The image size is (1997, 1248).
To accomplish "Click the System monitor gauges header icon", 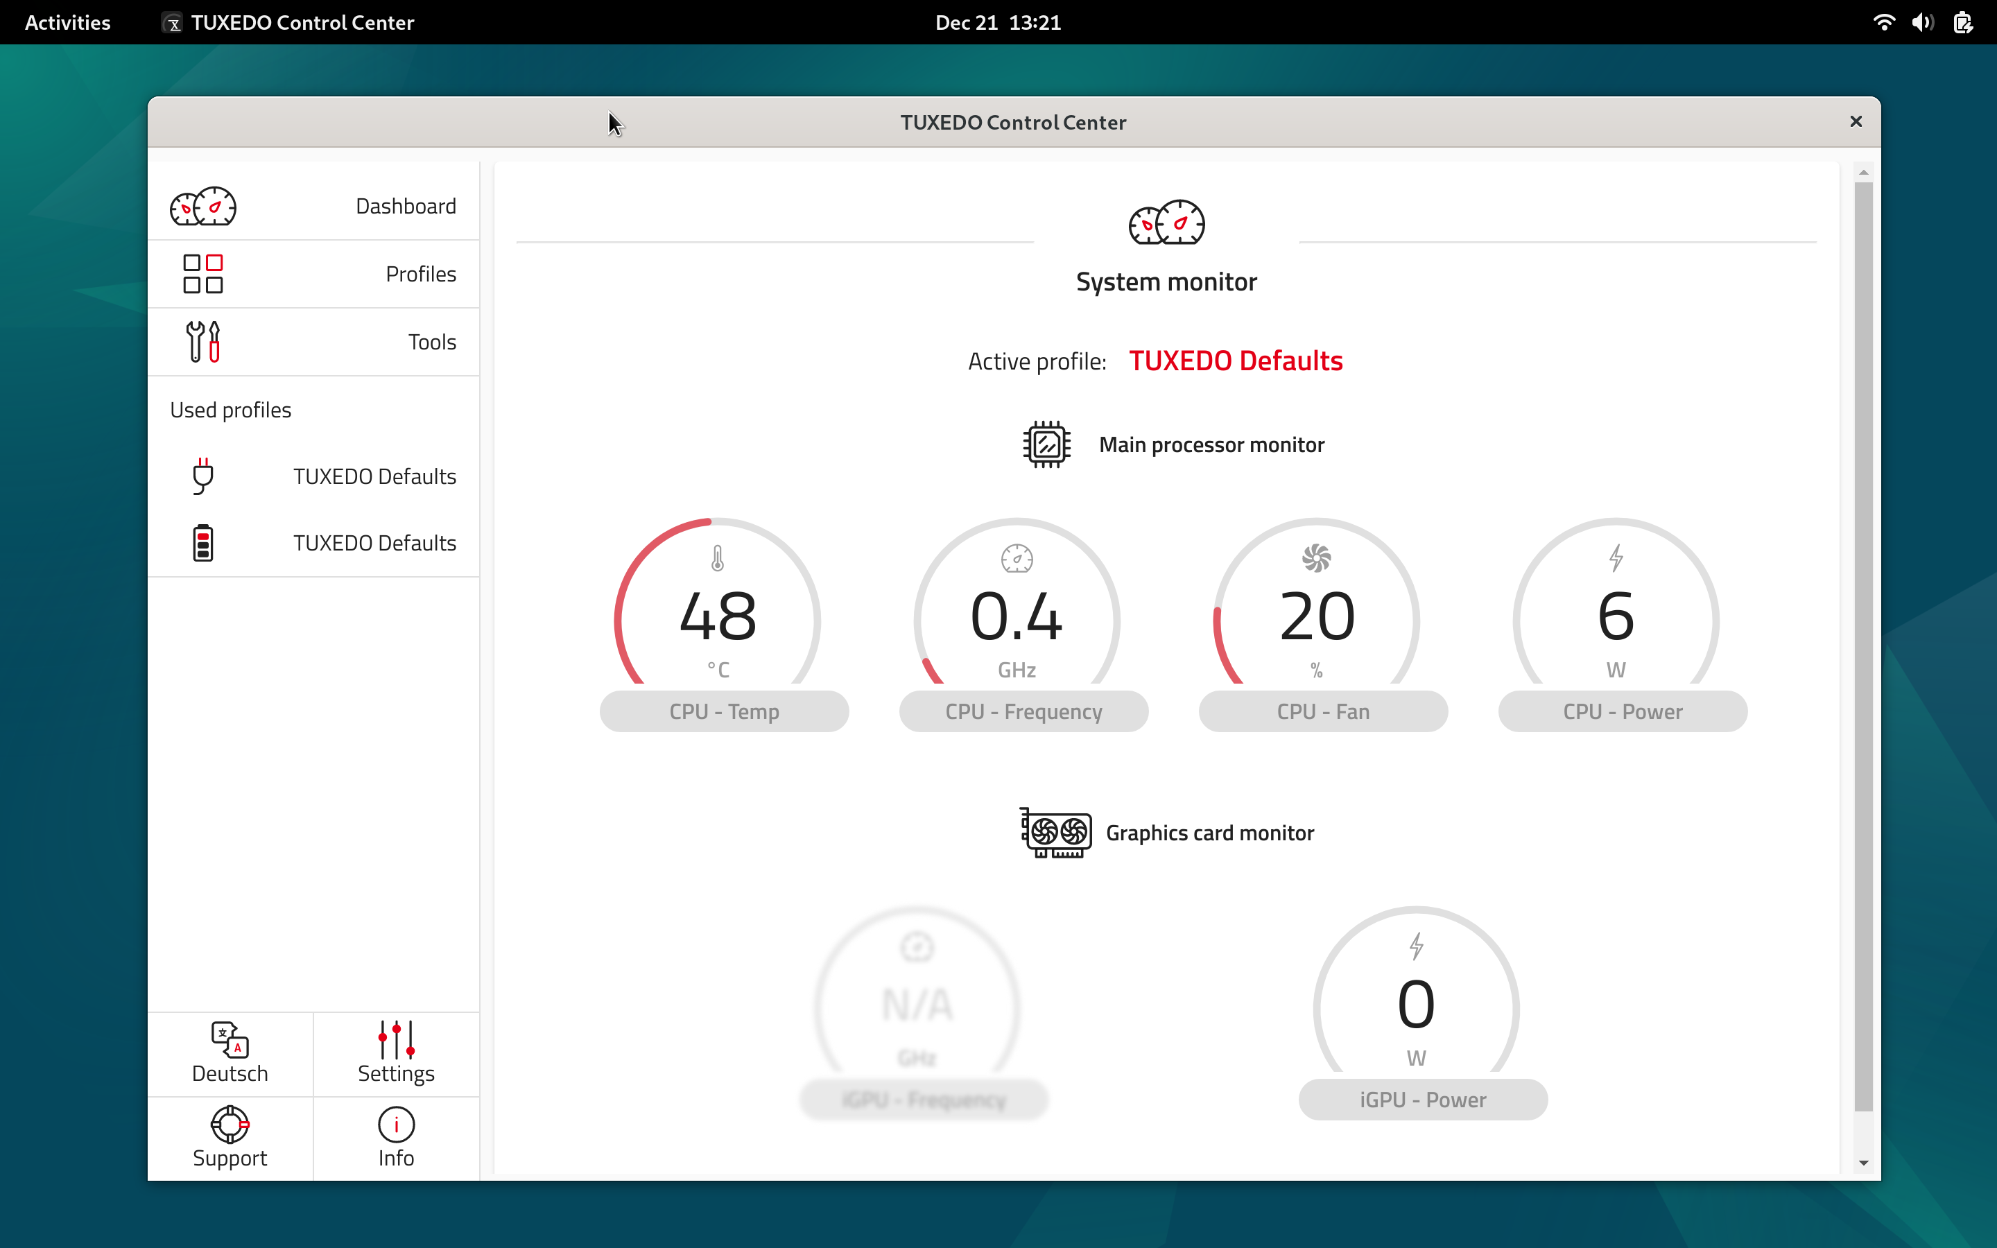I will point(1166,223).
